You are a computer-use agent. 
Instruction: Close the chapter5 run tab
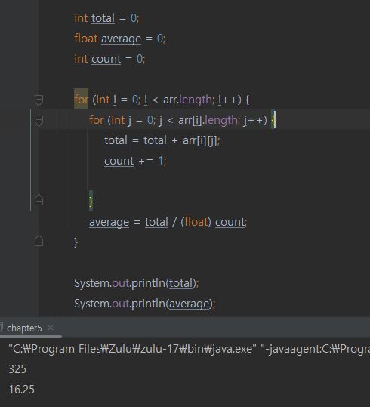(x=51, y=328)
